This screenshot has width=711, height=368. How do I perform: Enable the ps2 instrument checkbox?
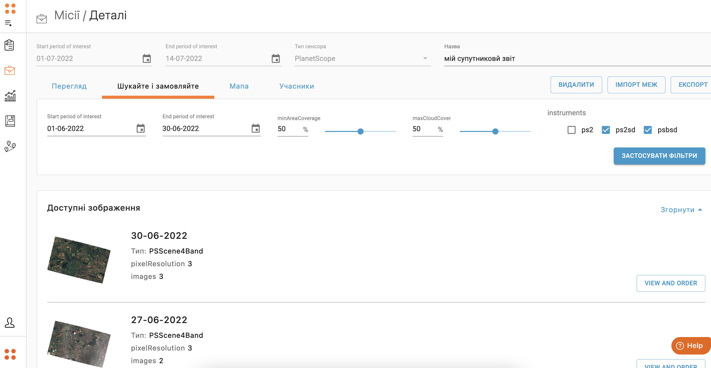[x=571, y=130]
